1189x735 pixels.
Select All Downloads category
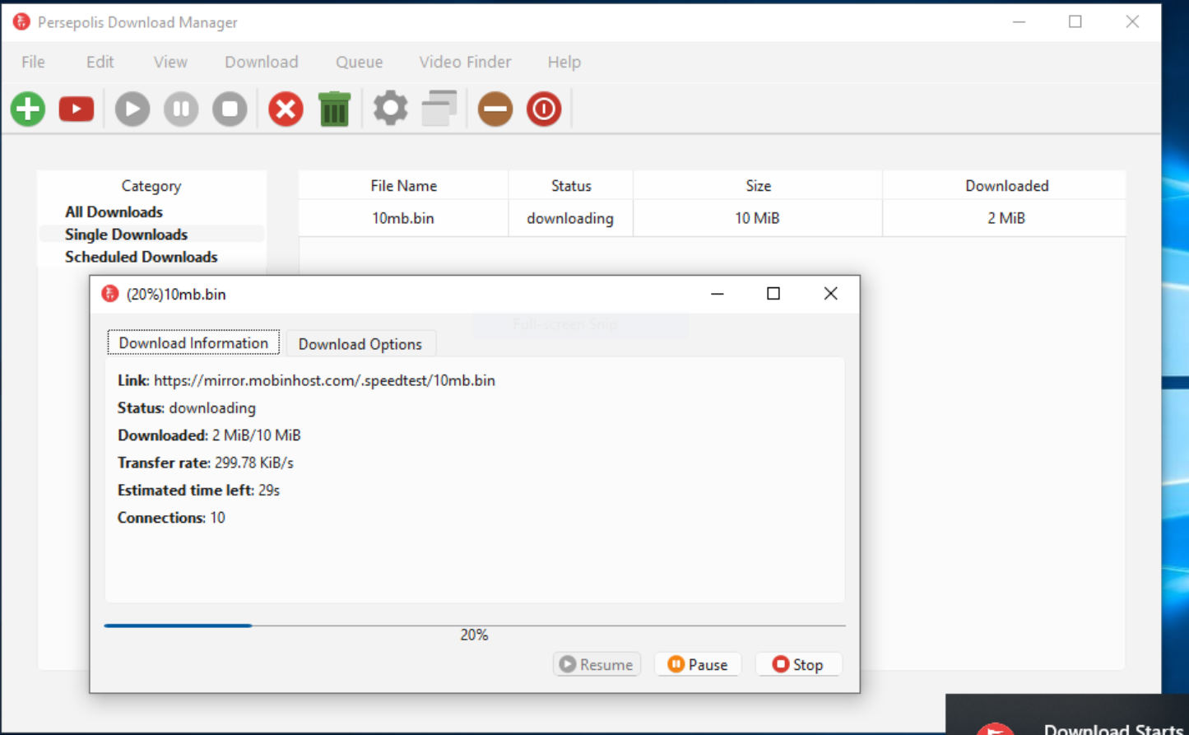pos(114,212)
